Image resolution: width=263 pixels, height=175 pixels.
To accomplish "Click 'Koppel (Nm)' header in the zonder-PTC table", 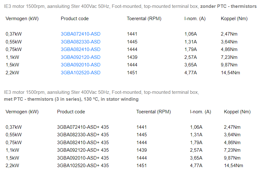I will (x=234, y=19).
